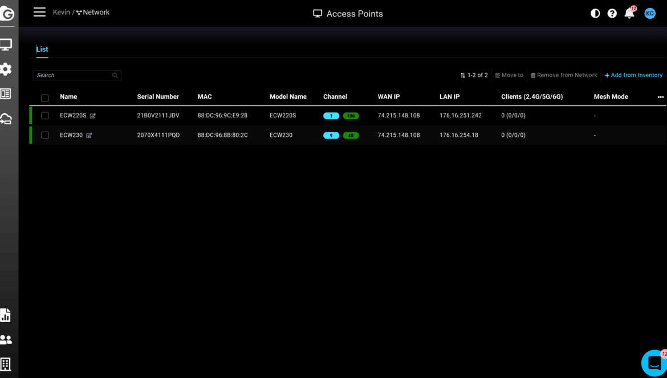Open the organization building sidebar icon
Screen dimensions: 667x378
coord(6,364)
